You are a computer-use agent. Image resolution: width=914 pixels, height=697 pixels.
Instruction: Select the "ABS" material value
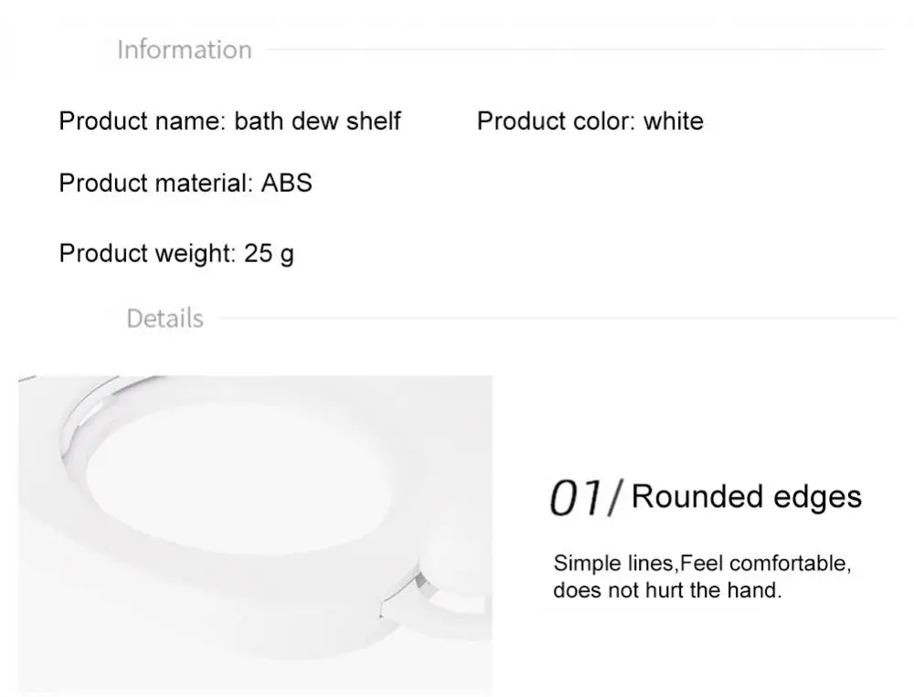tap(286, 183)
